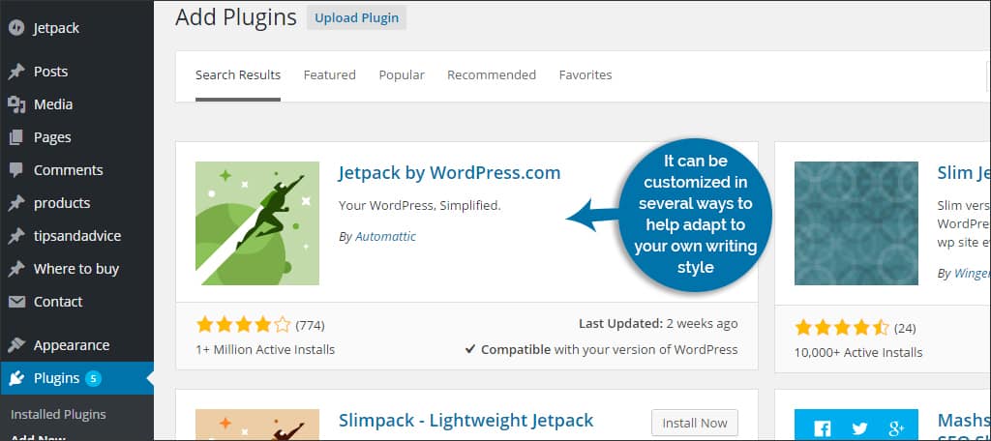This screenshot has height=441, width=991.
Task: Click the Jetpack plugin thumbnail image
Action: [x=257, y=223]
